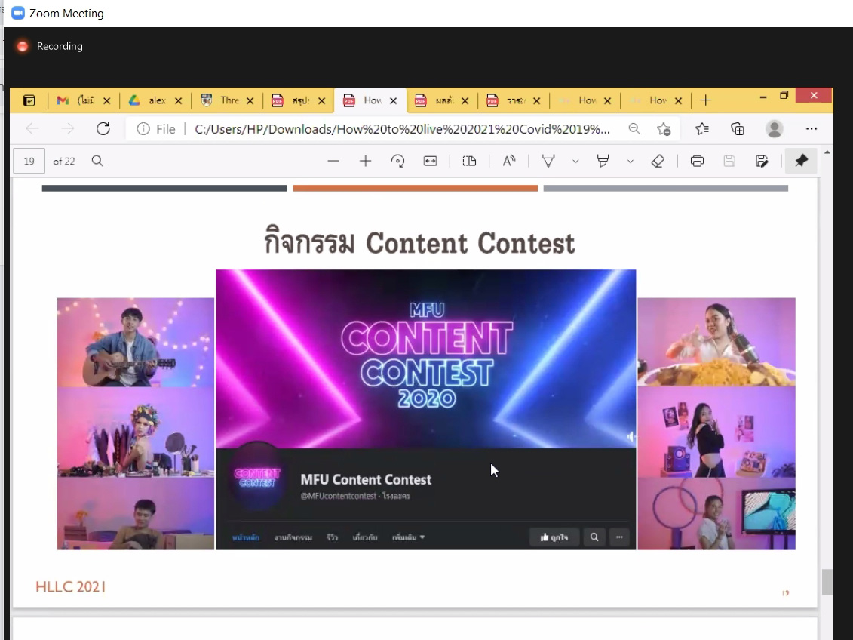The image size is (853, 640).
Task: Save a copy with Save As
Action: (x=762, y=161)
